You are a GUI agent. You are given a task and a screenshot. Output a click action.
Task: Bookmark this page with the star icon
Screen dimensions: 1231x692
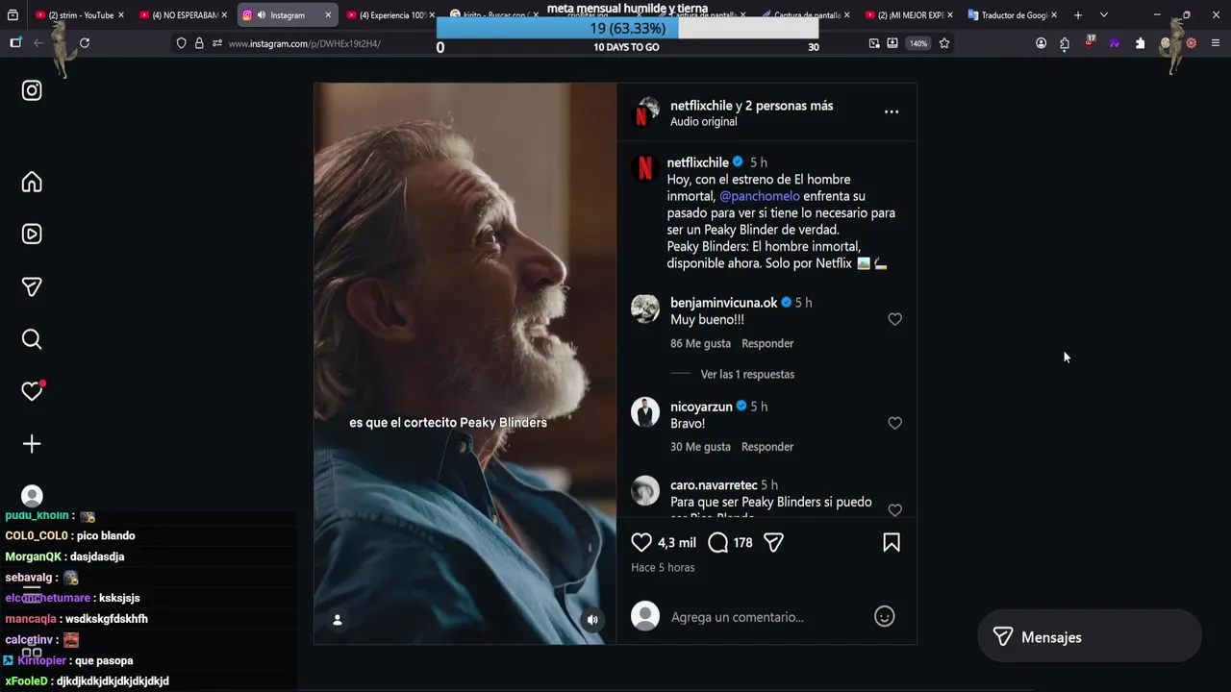[x=944, y=43]
